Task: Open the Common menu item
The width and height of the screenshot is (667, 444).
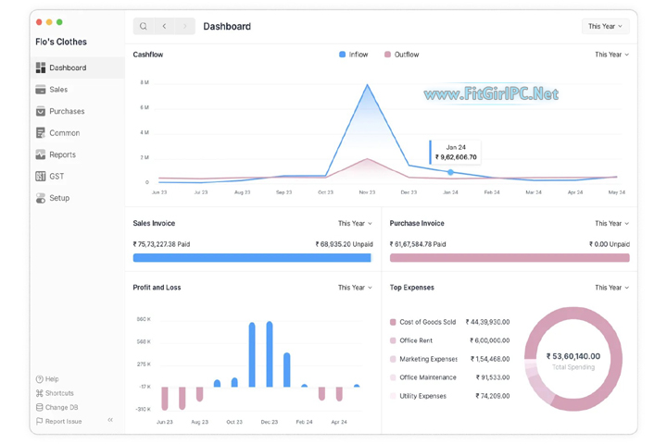Action: point(64,133)
